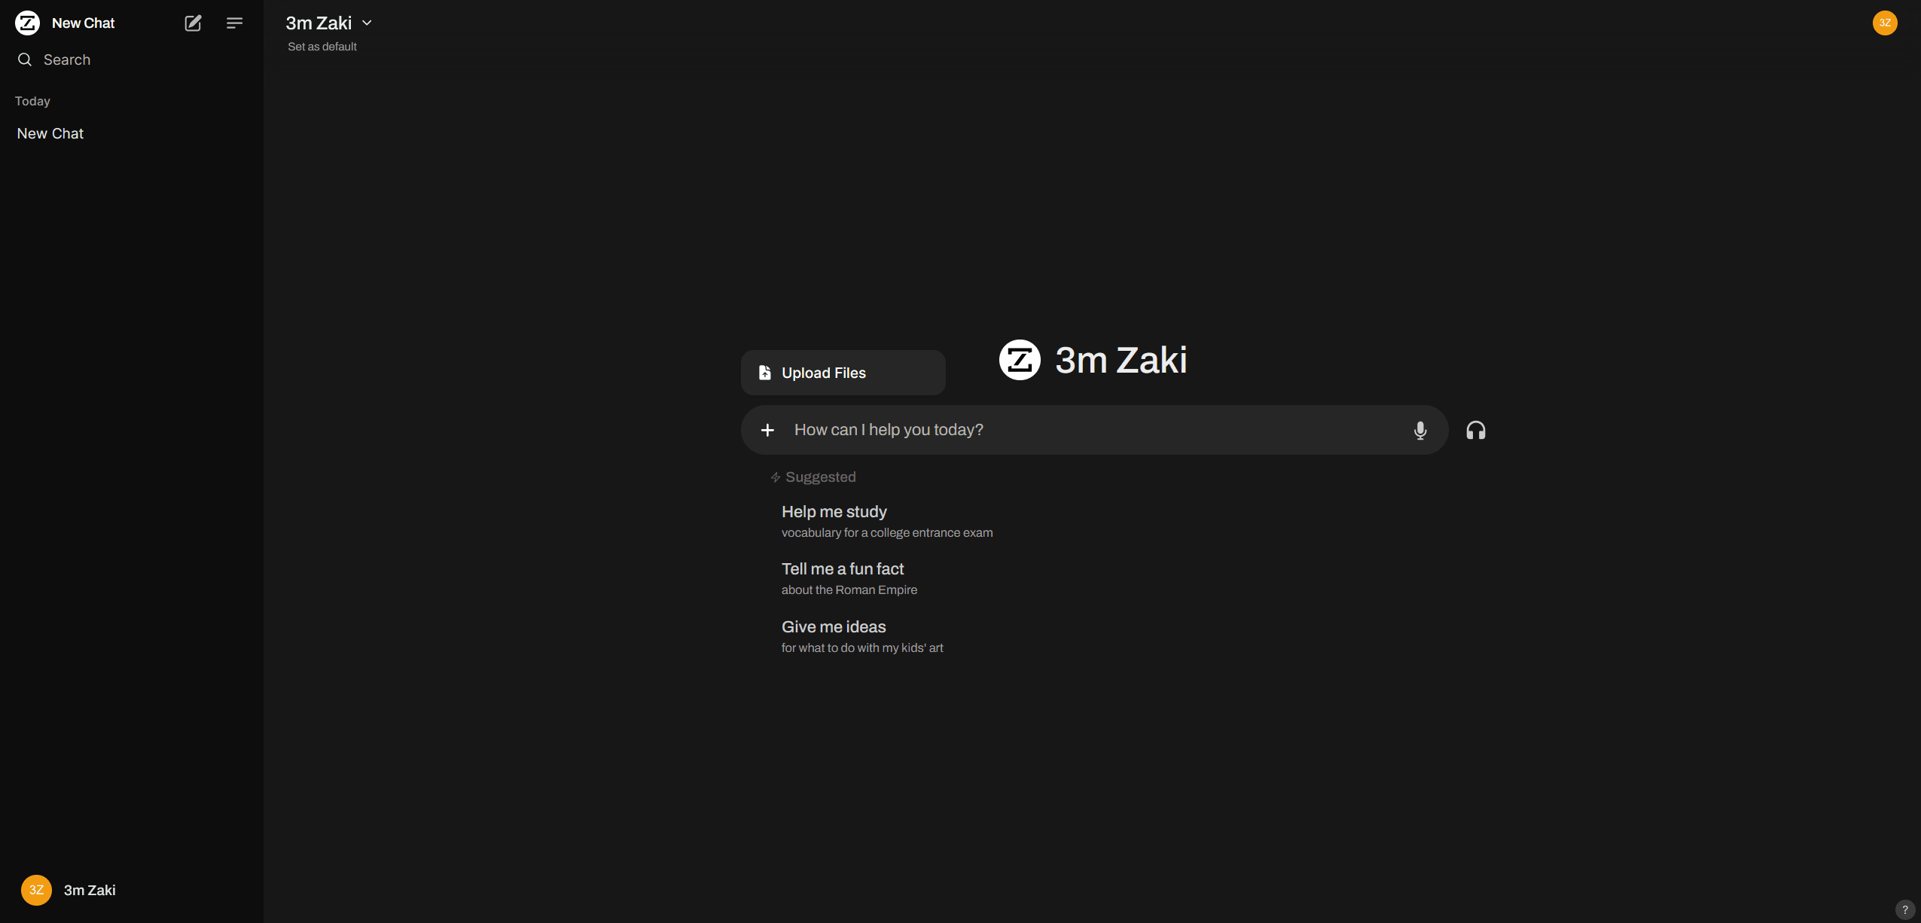This screenshot has height=923, width=1921.
Task: Click the Search text in the sidebar
Action: pyautogui.click(x=67, y=59)
